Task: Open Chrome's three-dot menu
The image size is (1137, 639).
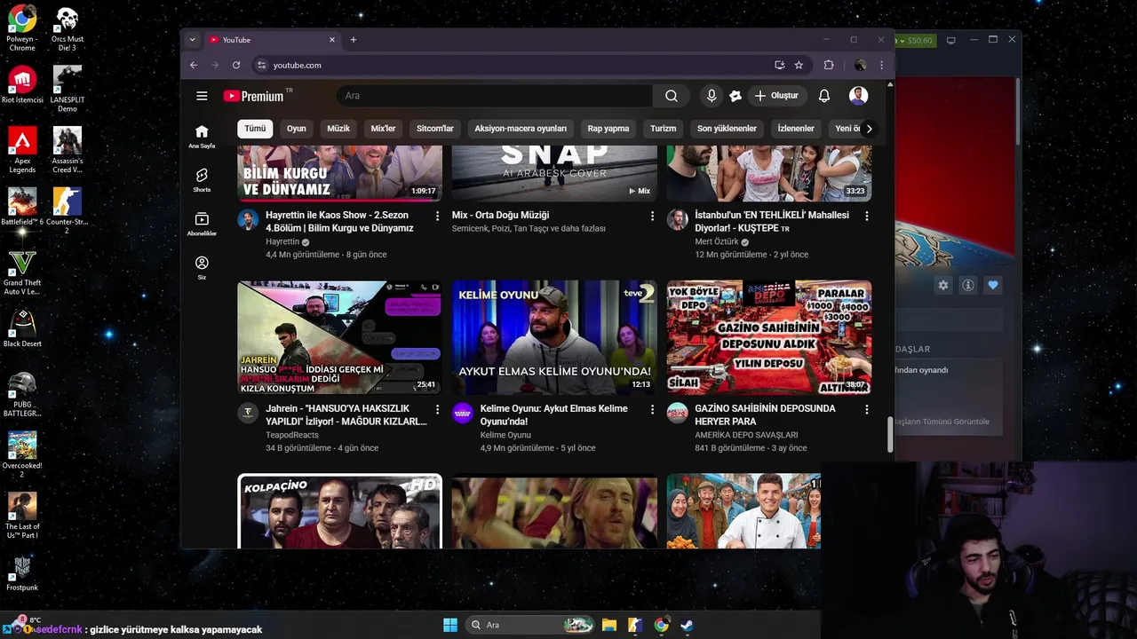Action: pos(881,65)
